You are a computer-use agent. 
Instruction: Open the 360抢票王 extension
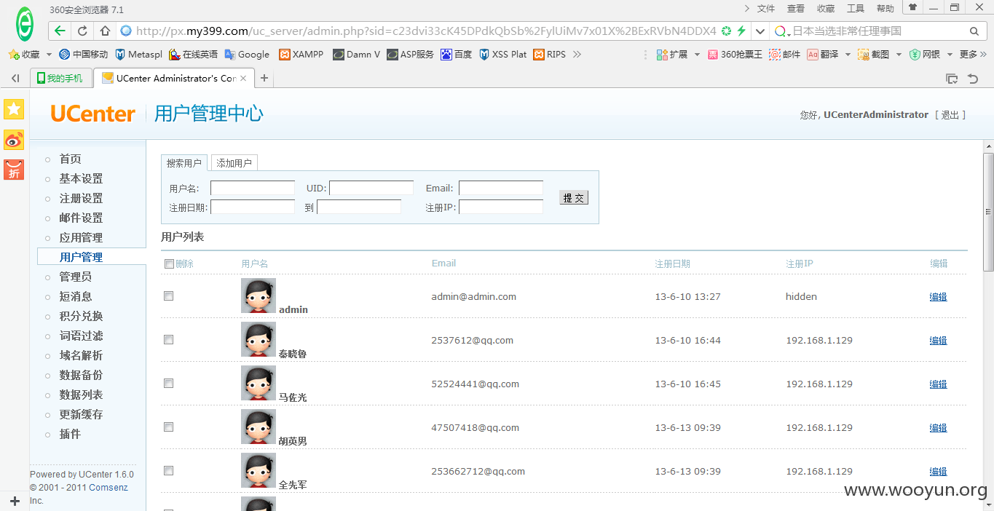coord(735,55)
